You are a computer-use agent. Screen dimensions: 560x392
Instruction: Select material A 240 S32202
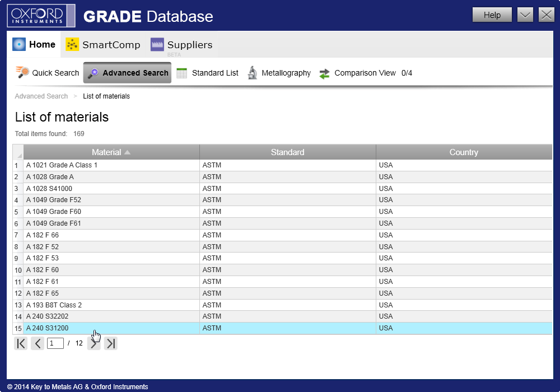point(282,316)
